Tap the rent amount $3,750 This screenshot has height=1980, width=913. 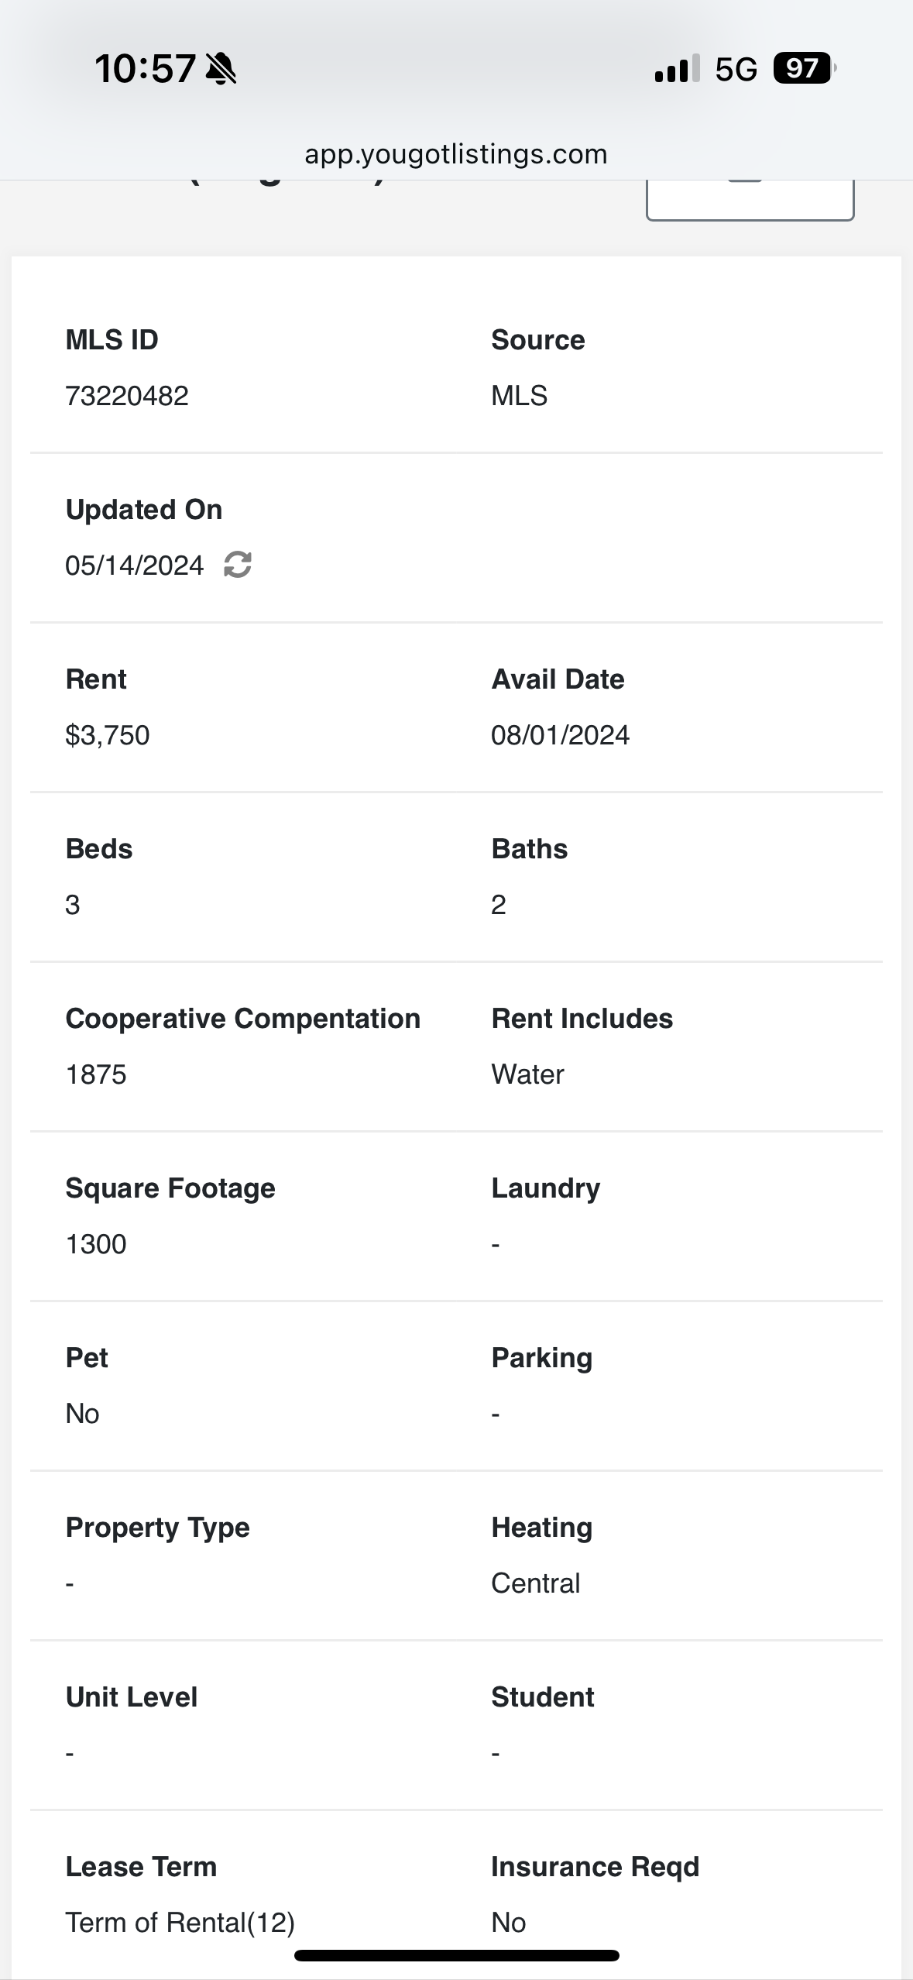(x=108, y=735)
